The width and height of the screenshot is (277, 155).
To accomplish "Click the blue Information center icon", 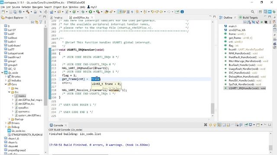I will 182,12.
